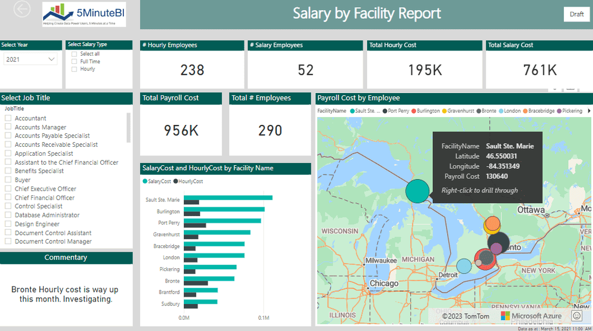Click the back arrow button
The height and width of the screenshot is (331, 593).
22,9
